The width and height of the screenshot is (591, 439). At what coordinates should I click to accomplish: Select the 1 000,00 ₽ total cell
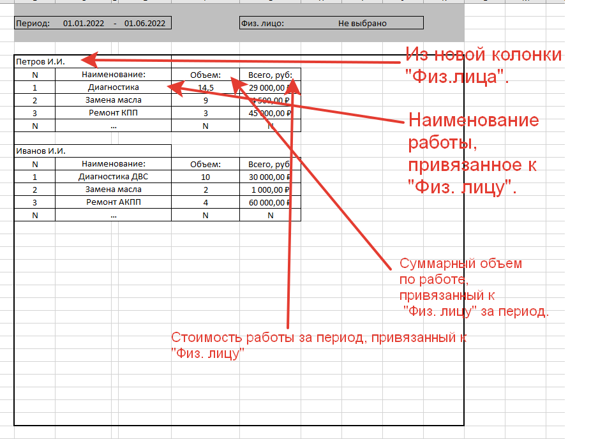269,190
